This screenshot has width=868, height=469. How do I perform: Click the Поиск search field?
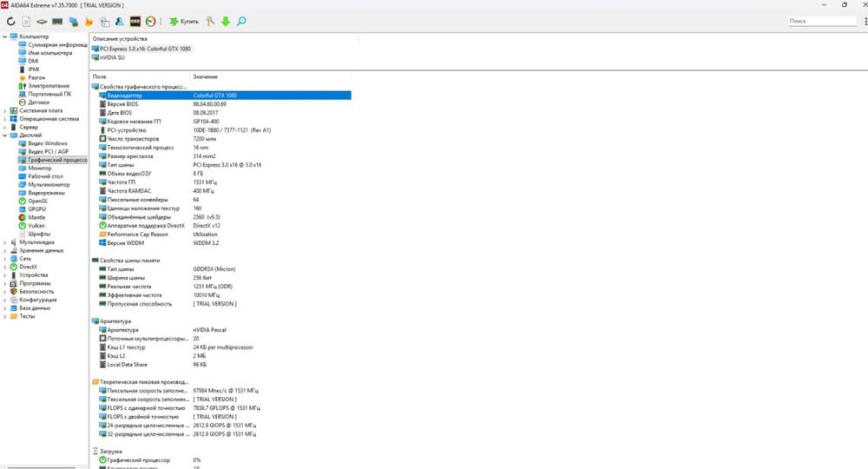click(x=822, y=21)
